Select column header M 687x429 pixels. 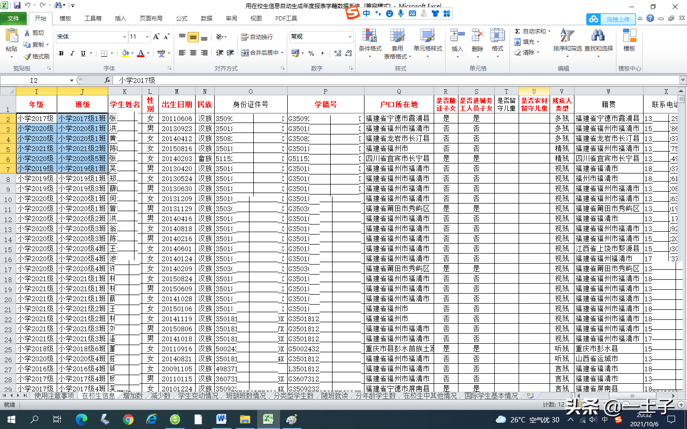[x=177, y=92]
